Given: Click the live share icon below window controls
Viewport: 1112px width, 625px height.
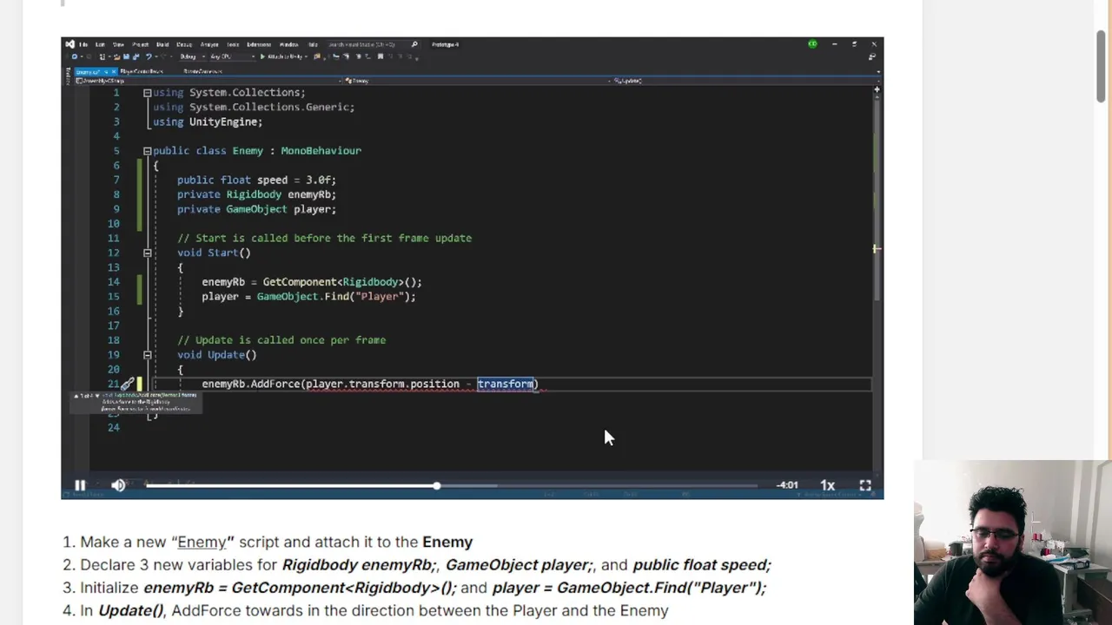Looking at the screenshot, I should [872, 56].
